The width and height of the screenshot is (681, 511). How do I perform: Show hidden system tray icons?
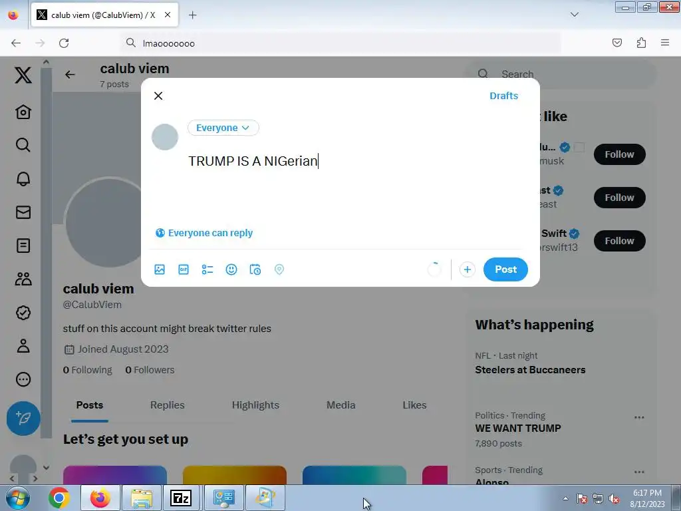565,498
